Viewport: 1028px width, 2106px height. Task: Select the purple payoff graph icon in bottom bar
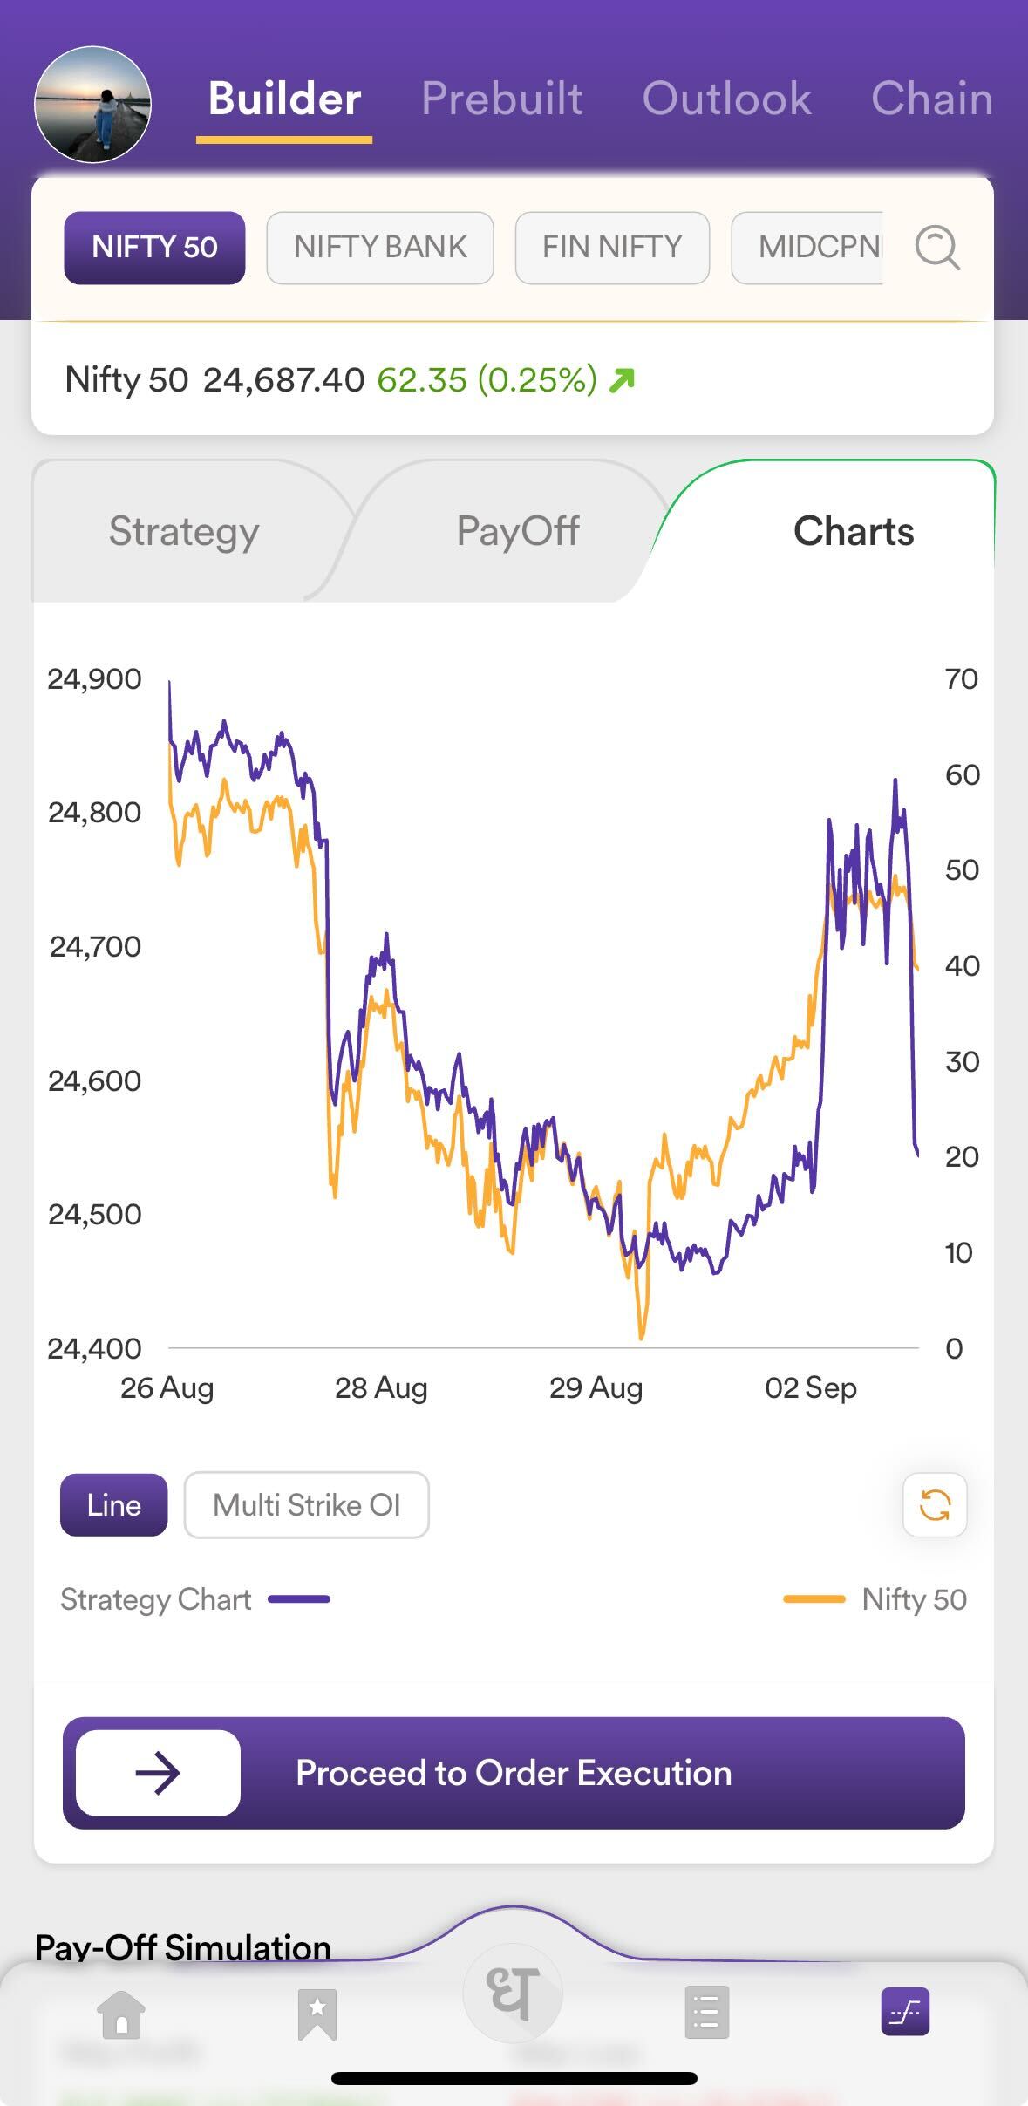(905, 2012)
